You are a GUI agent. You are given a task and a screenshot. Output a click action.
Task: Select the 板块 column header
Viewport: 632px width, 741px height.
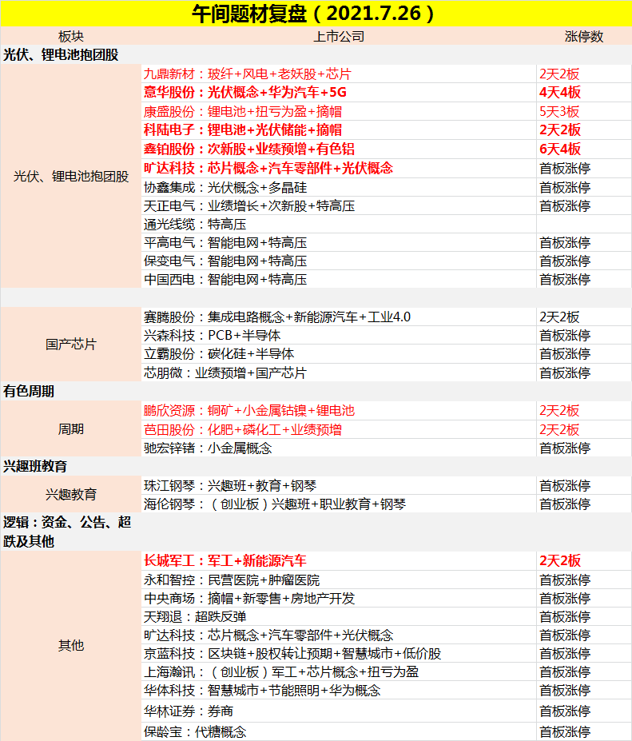pos(71,37)
